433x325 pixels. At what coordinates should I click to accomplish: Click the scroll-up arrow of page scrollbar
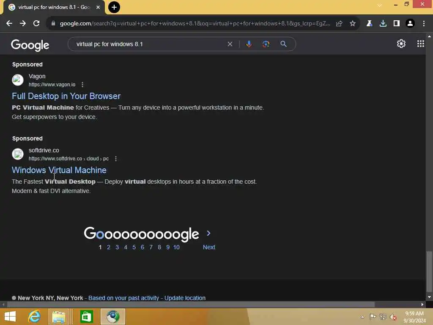[x=429, y=36]
